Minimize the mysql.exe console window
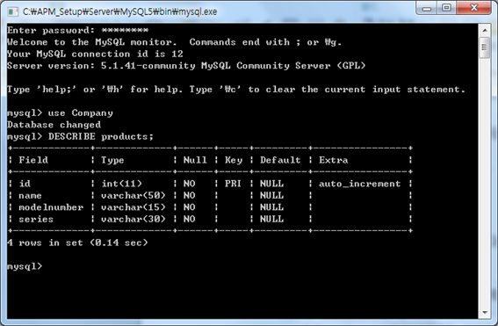The width and height of the screenshot is (498, 326). click(x=427, y=8)
